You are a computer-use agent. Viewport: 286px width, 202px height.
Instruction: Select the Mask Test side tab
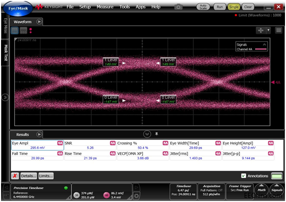pyautogui.click(x=5, y=52)
